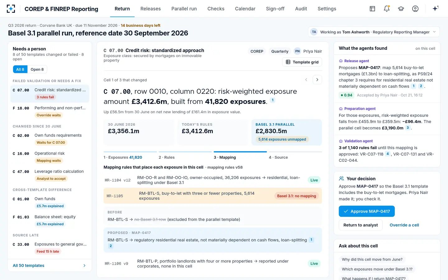Screen dimensions: 448x280
Task: Select C 07.00 Credit risk template row
Action: 50,93
